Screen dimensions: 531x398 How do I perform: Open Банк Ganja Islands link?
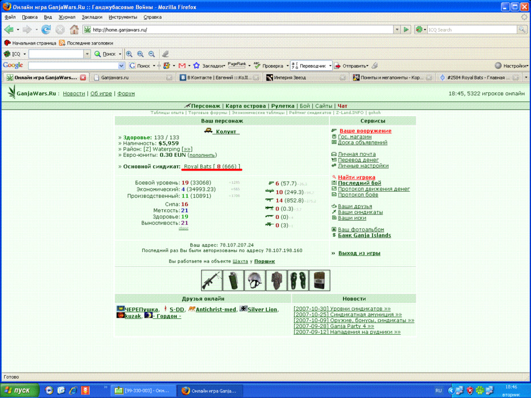tap(364, 235)
